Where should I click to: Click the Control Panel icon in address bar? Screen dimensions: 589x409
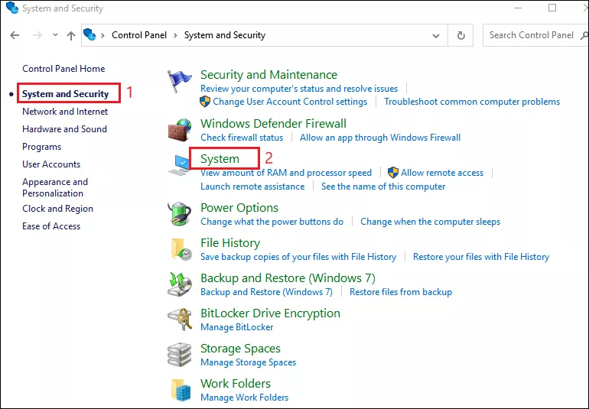pos(89,34)
